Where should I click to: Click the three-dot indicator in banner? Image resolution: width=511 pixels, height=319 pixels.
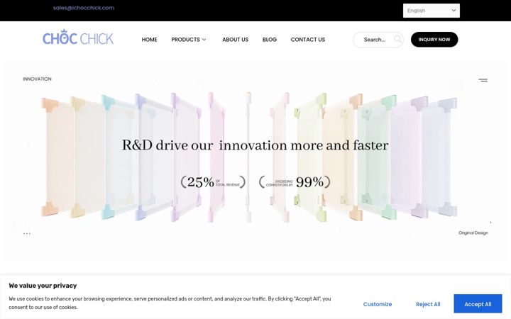(x=27, y=233)
